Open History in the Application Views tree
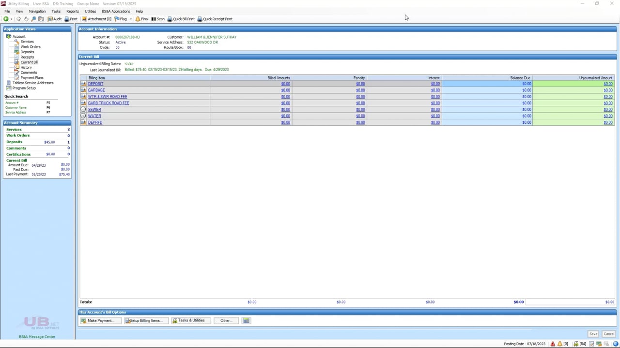The width and height of the screenshot is (620, 348). click(x=26, y=67)
